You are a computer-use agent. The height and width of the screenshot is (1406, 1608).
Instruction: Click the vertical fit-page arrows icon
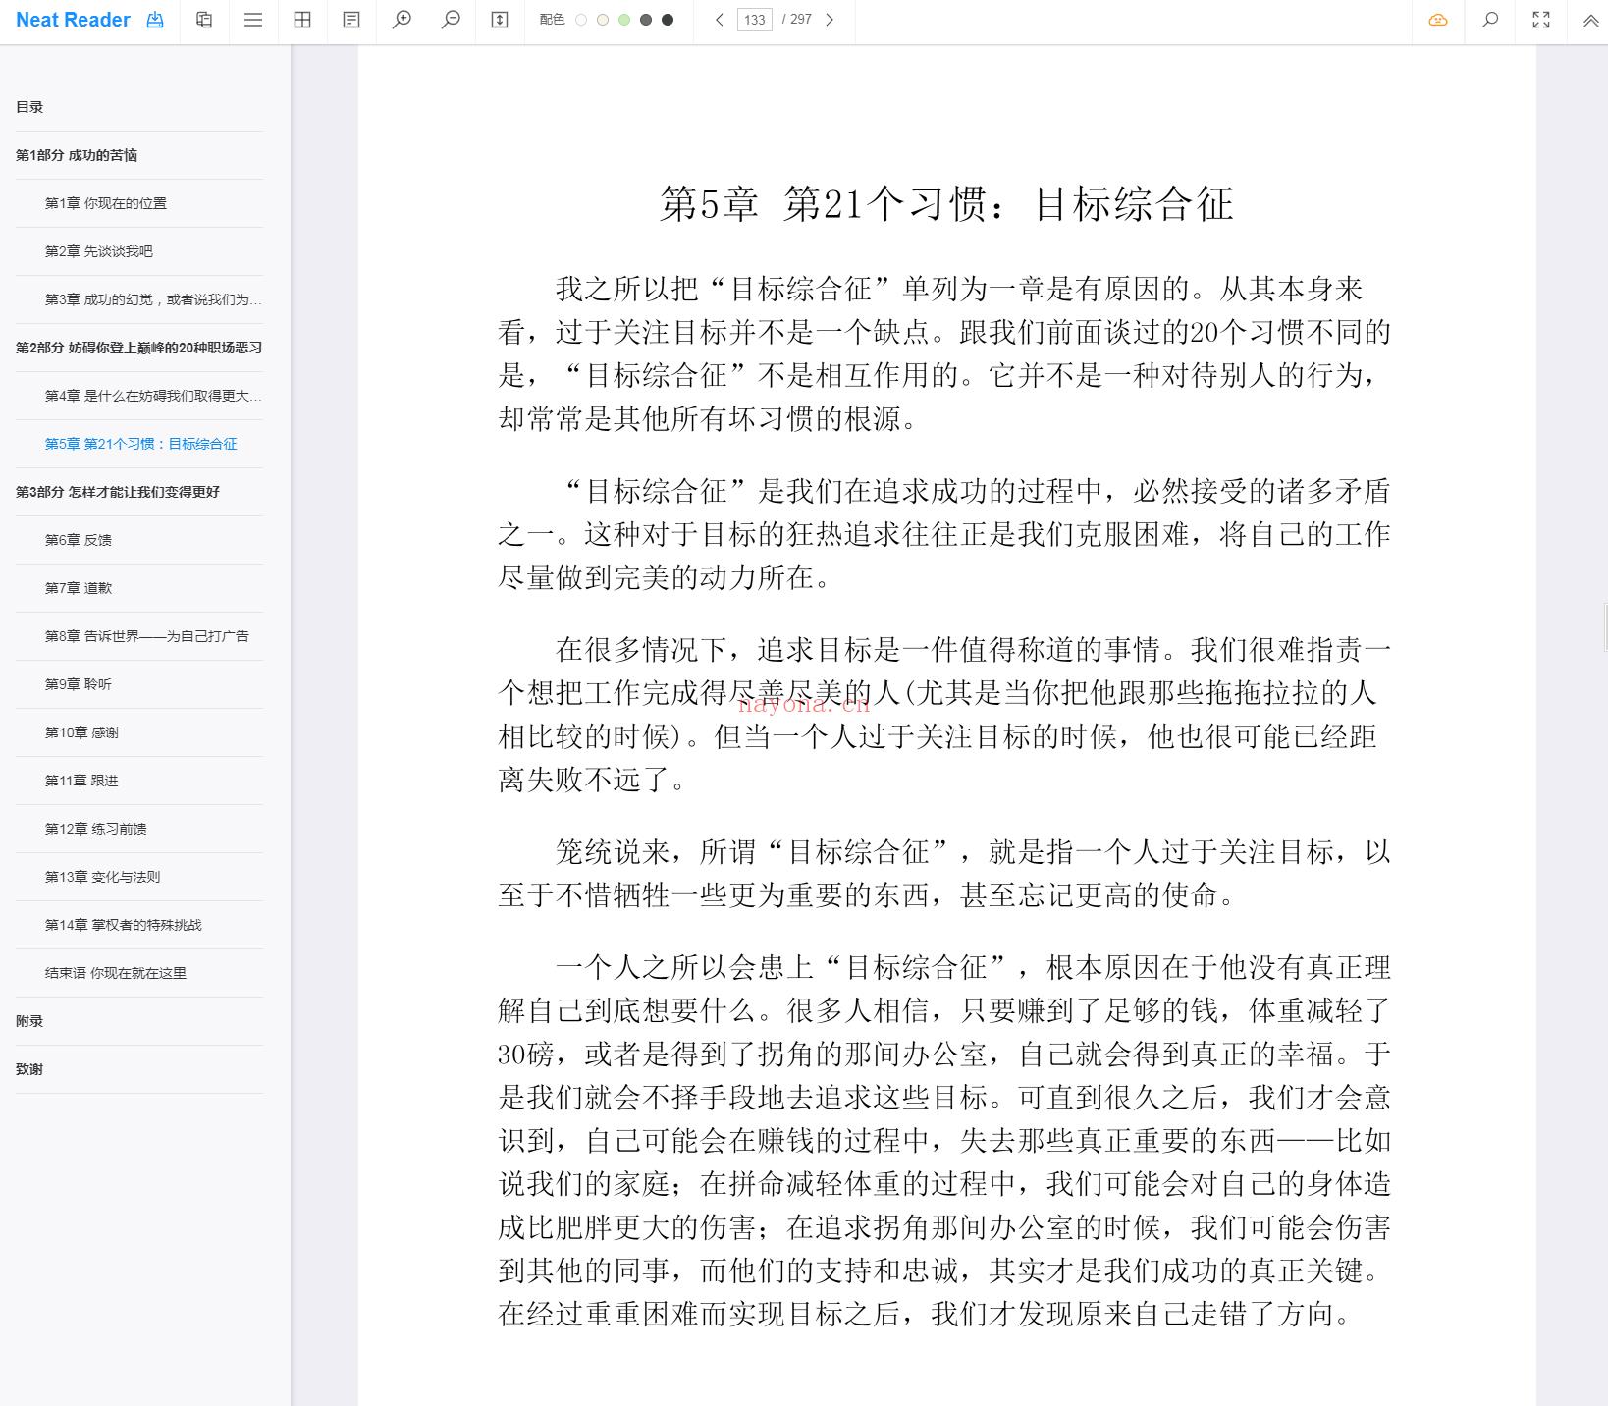click(500, 20)
